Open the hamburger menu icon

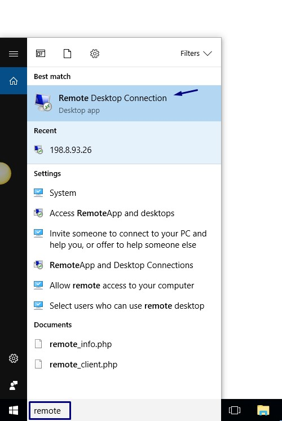pyautogui.click(x=14, y=54)
